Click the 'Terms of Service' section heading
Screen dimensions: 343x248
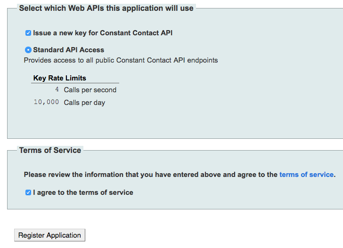pos(50,150)
